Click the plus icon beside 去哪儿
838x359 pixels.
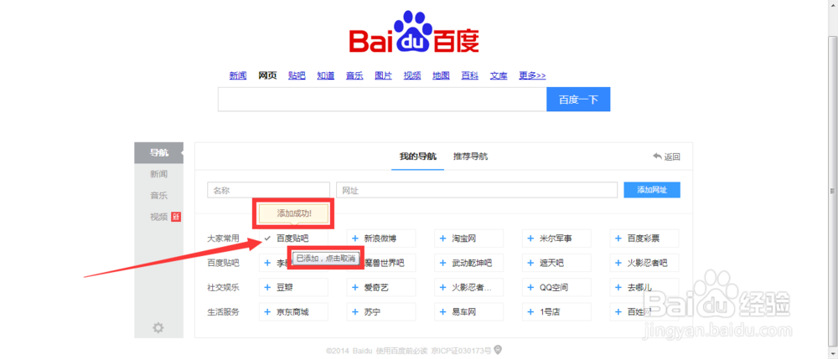coord(618,288)
